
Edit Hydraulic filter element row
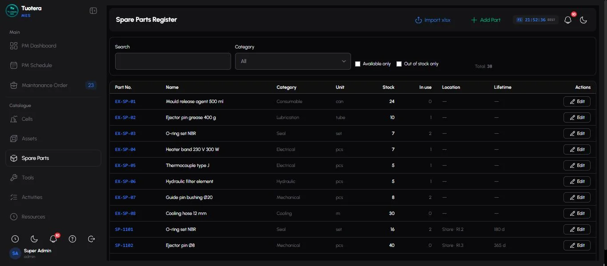(x=577, y=182)
